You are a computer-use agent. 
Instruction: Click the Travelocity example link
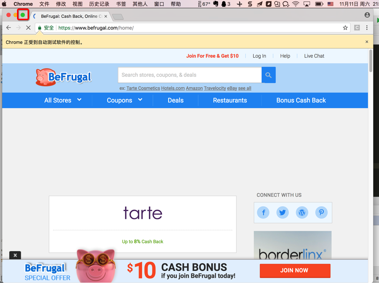pos(215,88)
